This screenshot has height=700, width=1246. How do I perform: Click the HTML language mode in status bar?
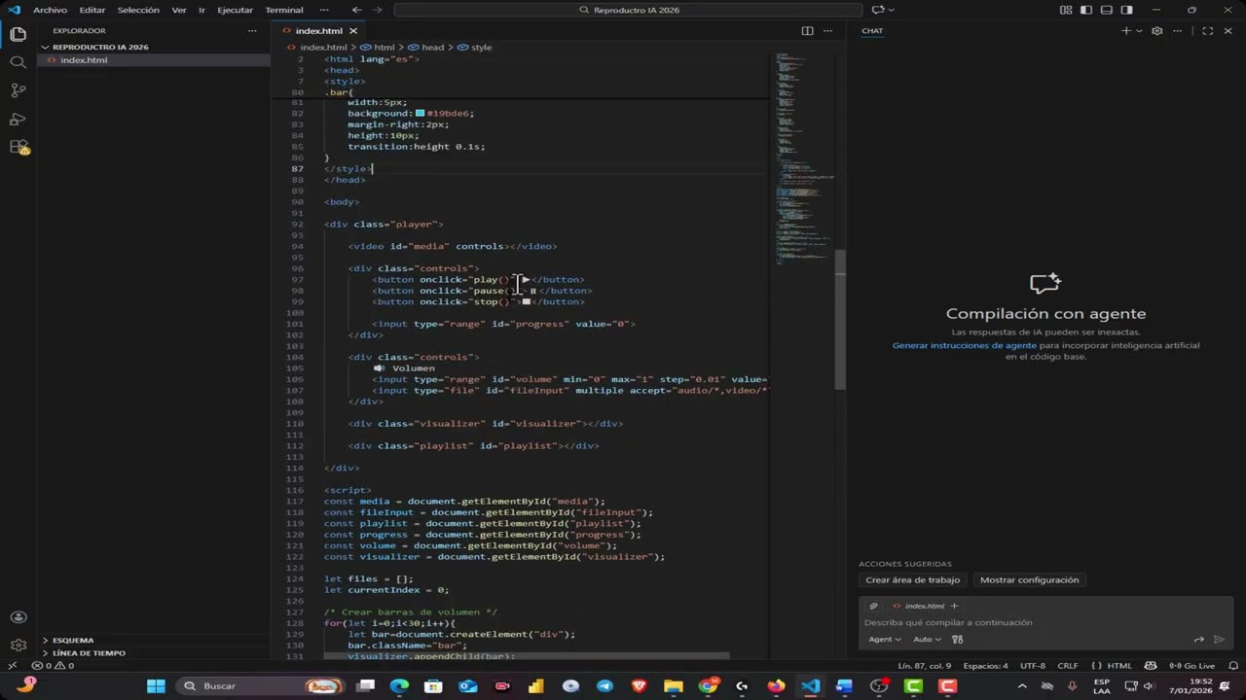point(1119,666)
